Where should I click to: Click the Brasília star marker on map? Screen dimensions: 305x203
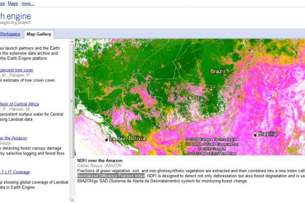click(255, 135)
